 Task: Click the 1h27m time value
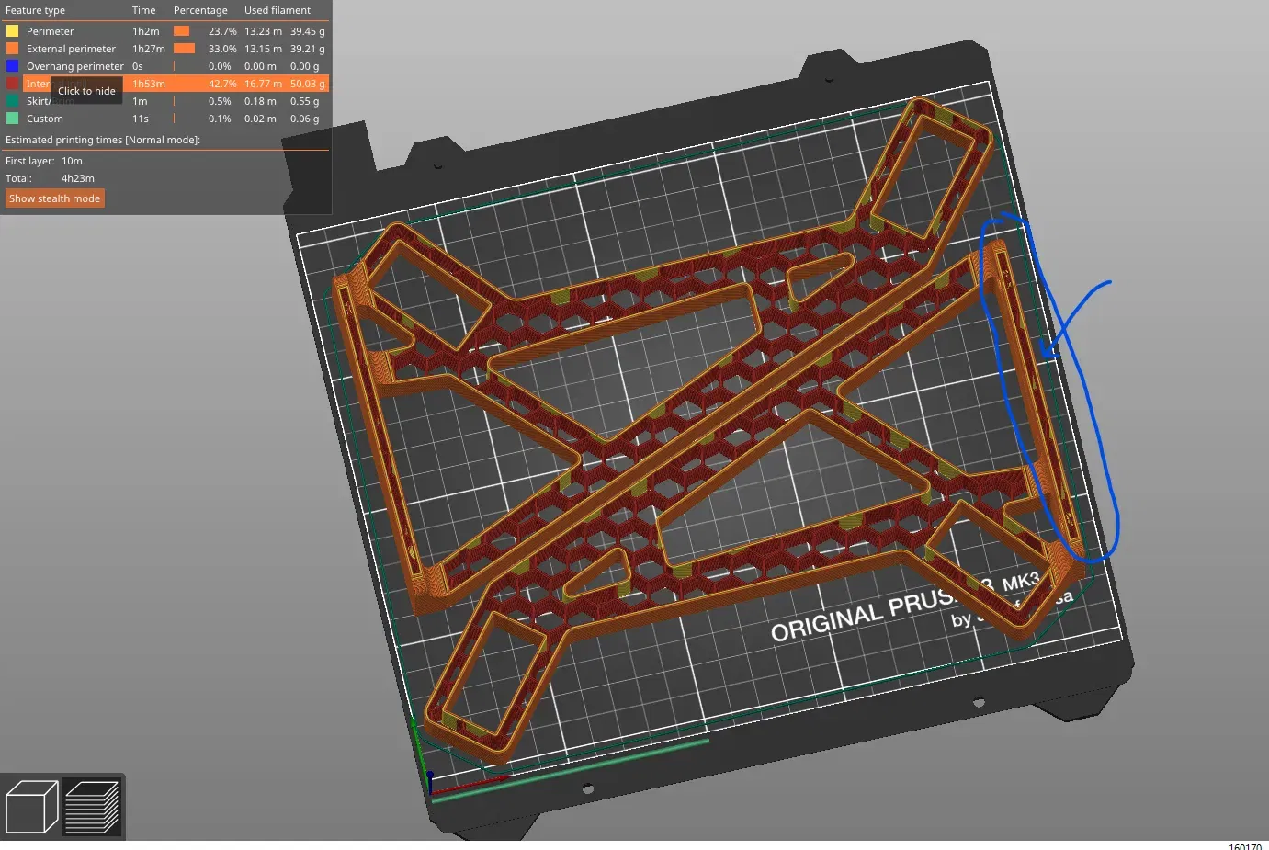(149, 49)
